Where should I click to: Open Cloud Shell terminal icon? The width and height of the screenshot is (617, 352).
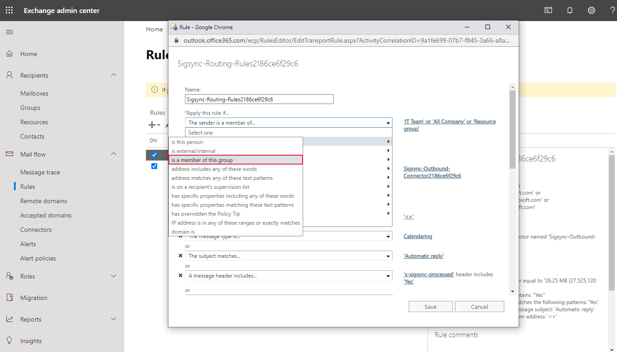pyautogui.click(x=548, y=10)
